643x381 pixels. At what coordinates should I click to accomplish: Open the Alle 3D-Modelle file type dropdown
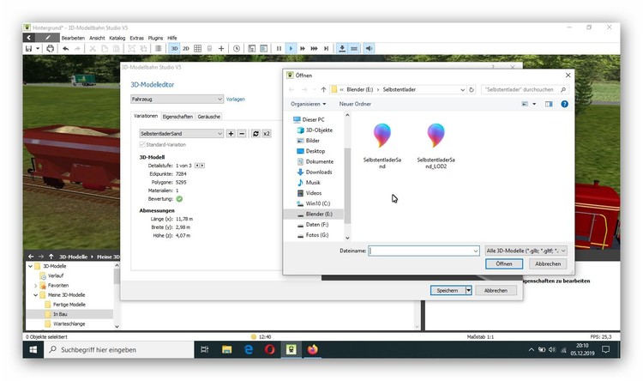pos(526,251)
